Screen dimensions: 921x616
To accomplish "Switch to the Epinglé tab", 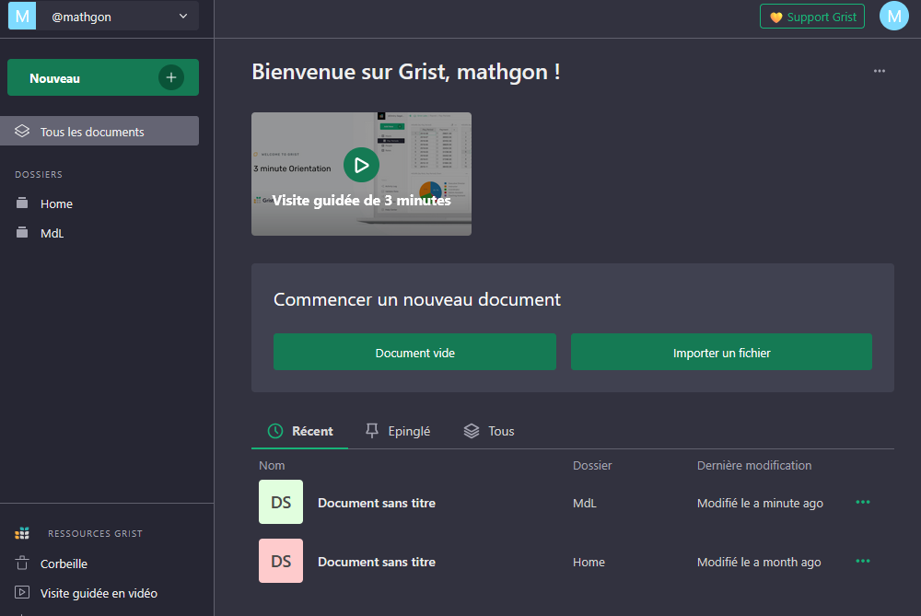I will point(398,431).
